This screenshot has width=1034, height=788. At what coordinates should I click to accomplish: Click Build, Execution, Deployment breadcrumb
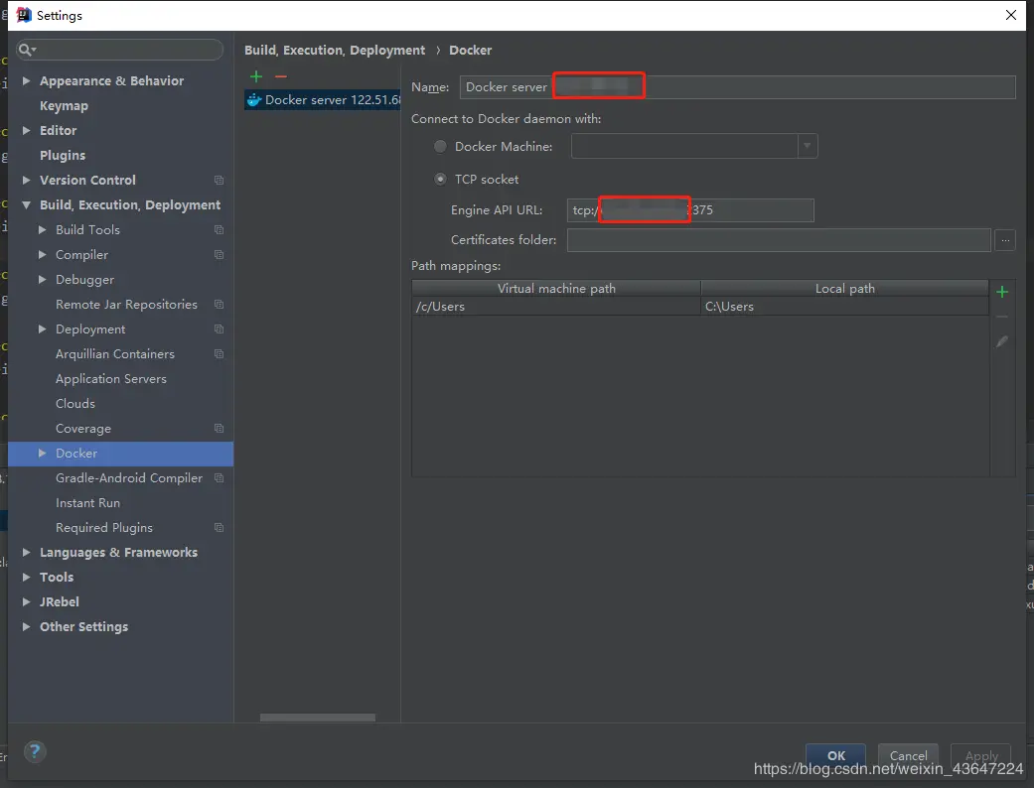(335, 50)
